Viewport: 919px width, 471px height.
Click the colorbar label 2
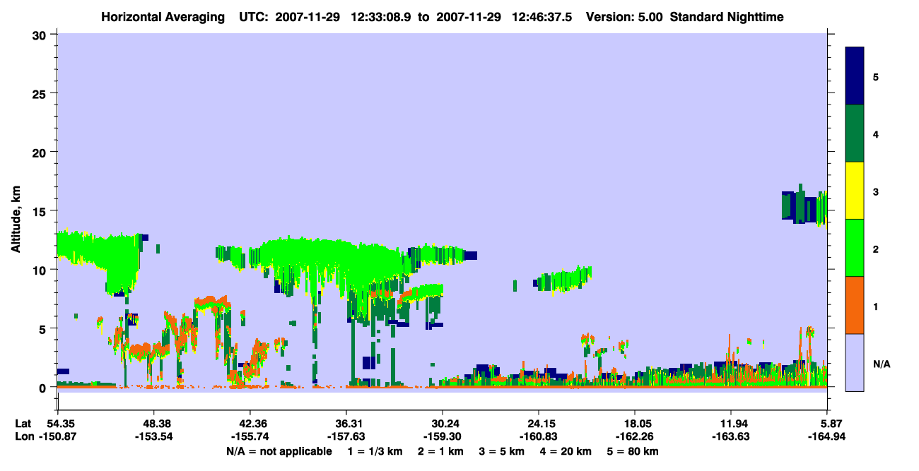(876, 248)
